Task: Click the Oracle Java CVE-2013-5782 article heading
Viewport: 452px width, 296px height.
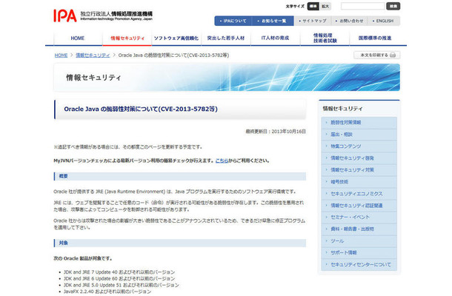Action: 141,109
